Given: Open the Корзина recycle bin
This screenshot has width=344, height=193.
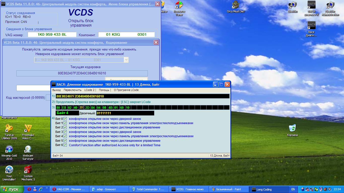Looking at the screenshot, I should click(292, 130).
